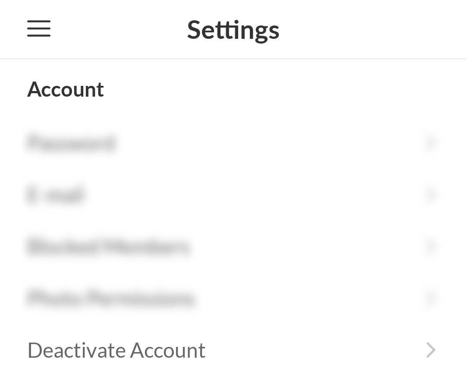Viewport: 466px width, 381px height.
Task: Open the Password settings row
Action: point(72,143)
